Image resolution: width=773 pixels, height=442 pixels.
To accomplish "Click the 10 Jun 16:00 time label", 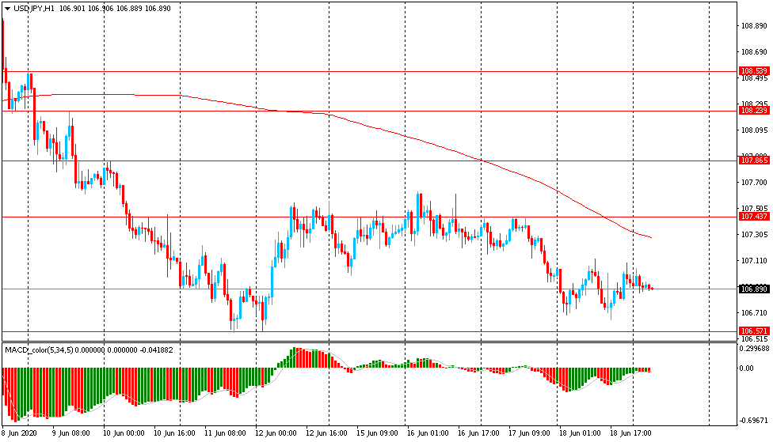I will [x=174, y=433].
